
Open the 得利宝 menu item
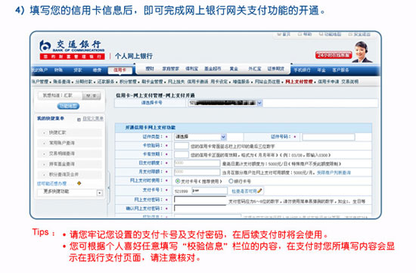coord(191,69)
